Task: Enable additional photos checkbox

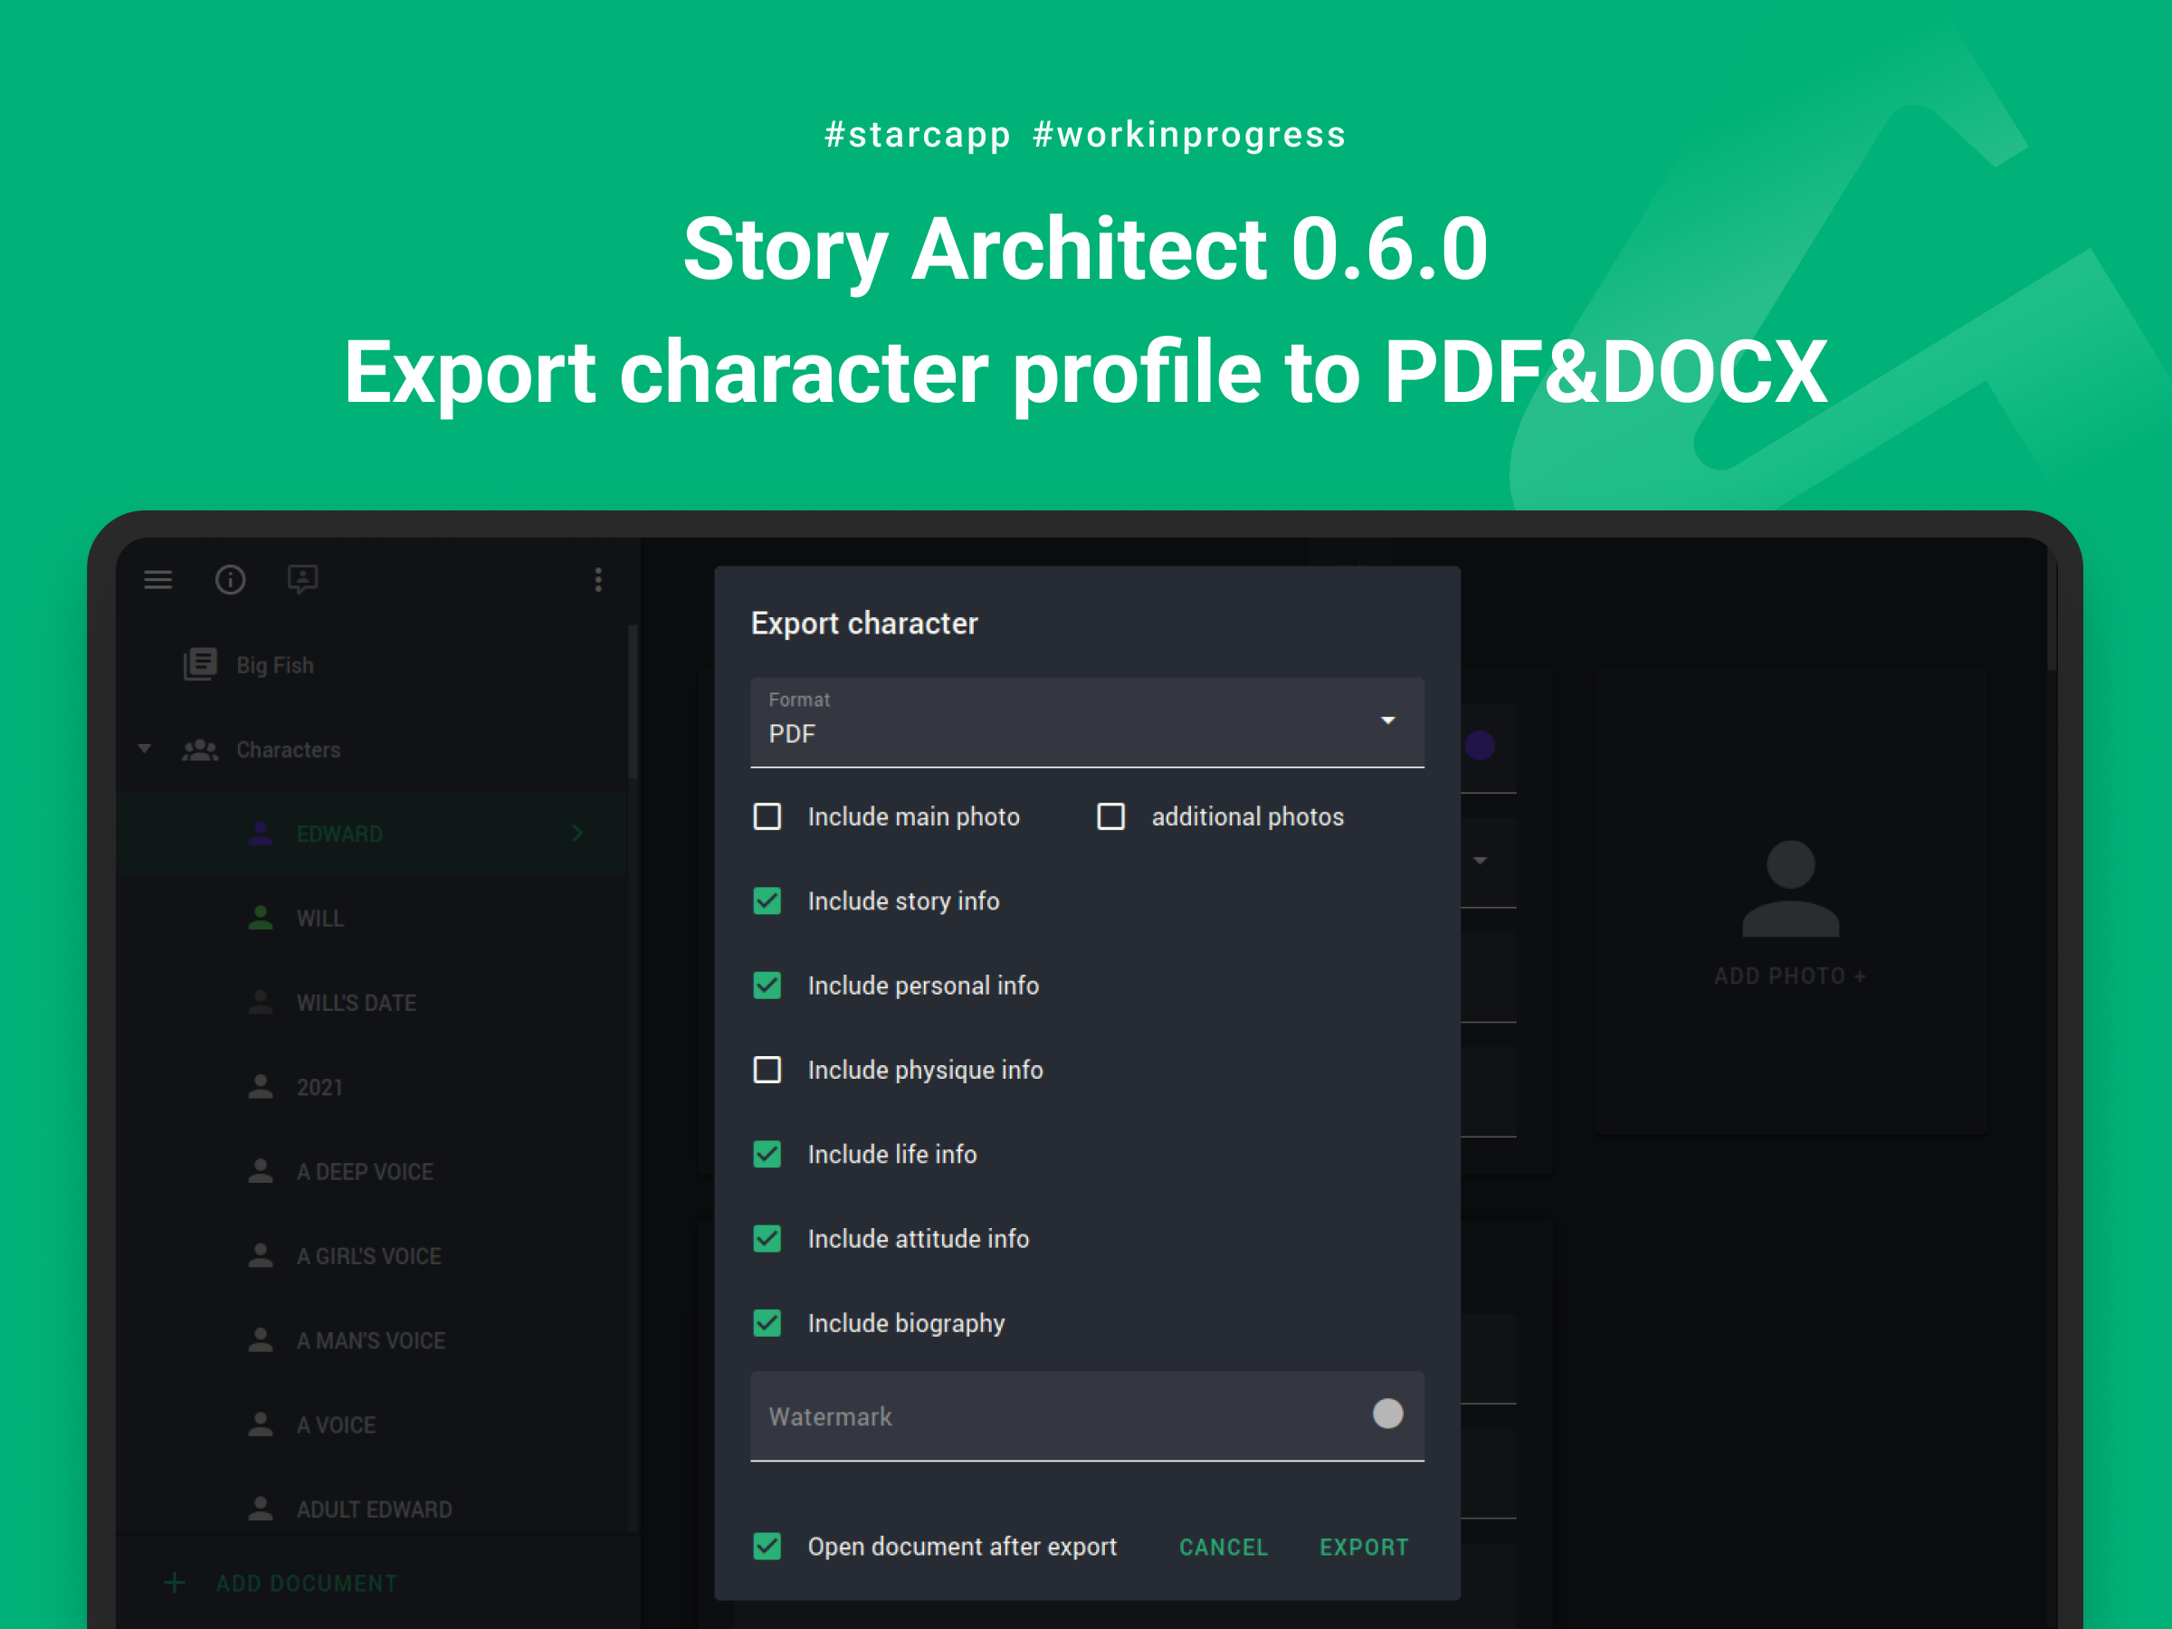Action: (1110, 817)
